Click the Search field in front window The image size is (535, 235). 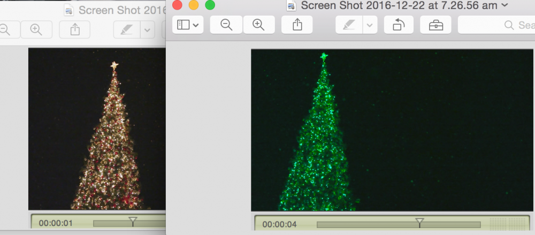point(498,25)
